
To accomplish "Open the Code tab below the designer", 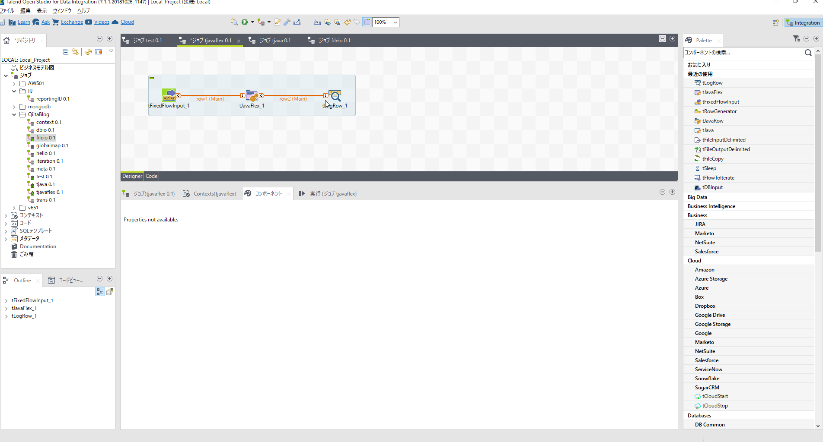I will tap(151, 176).
